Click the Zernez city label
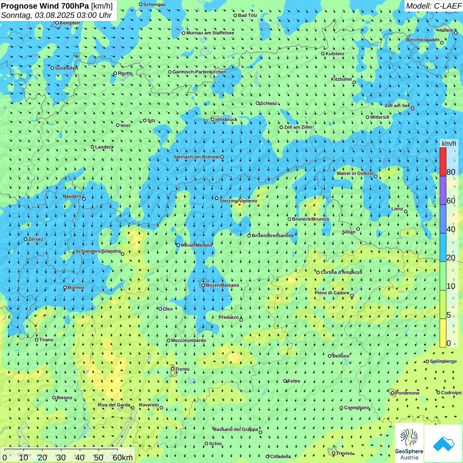The image size is (463, 463). pos(36,239)
